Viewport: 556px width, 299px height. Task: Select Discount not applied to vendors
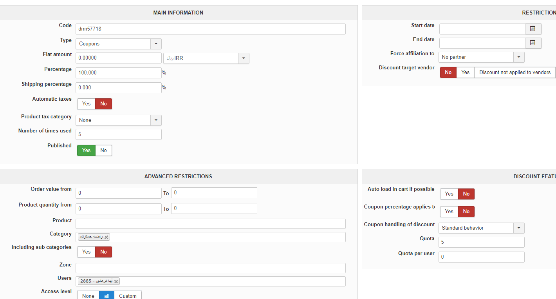(x=514, y=72)
